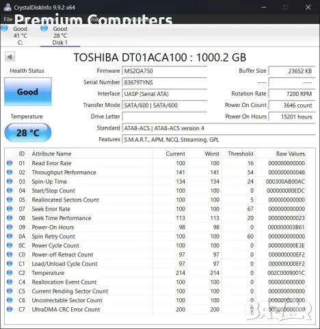Select the Read Error Rate row name
The height and width of the screenshot is (329, 320).
click(x=51, y=163)
